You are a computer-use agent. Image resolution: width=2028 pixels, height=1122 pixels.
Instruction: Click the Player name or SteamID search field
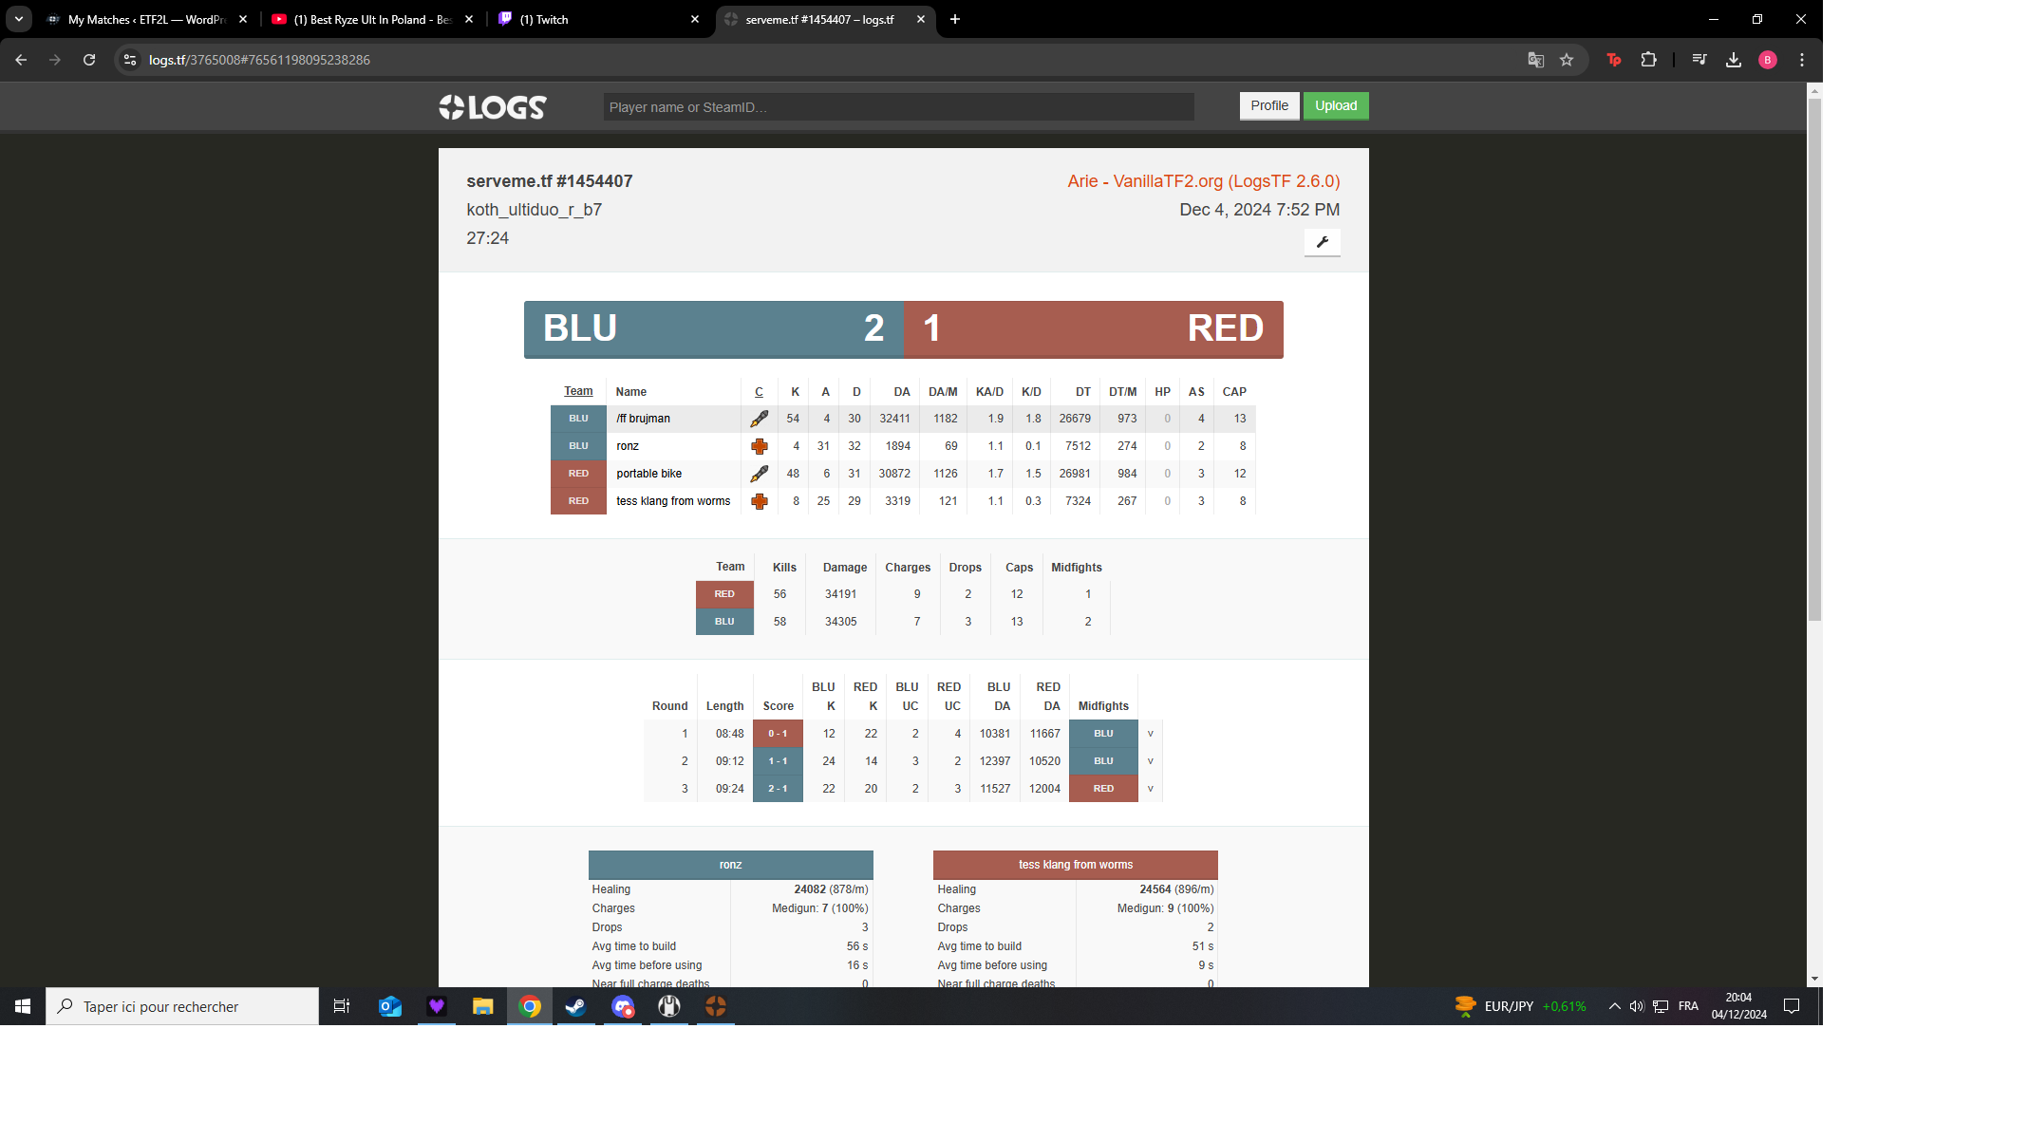pos(897,107)
